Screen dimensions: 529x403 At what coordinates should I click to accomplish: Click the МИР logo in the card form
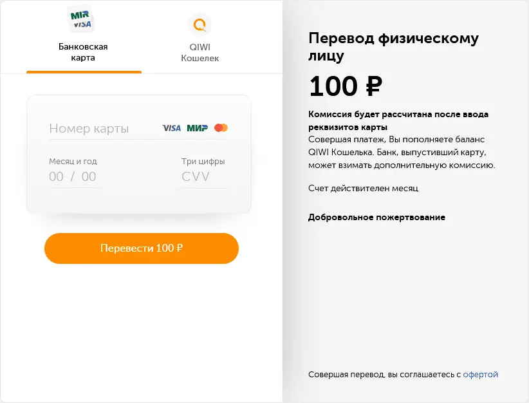[197, 128]
